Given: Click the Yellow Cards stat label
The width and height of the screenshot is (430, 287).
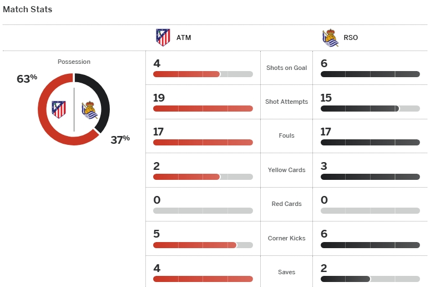Looking at the screenshot, I should click(x=286, y=170).
